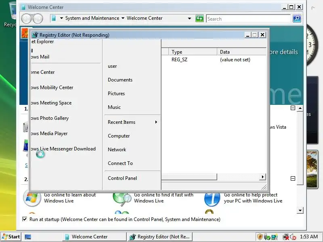Click Welcome Center taskbar button
Image resolution: width=323 pixels, height=242 pixels.
[x=94, y=237]
